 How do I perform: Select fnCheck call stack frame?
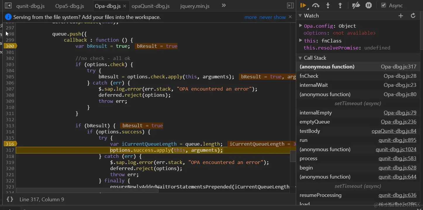[358, 76]
